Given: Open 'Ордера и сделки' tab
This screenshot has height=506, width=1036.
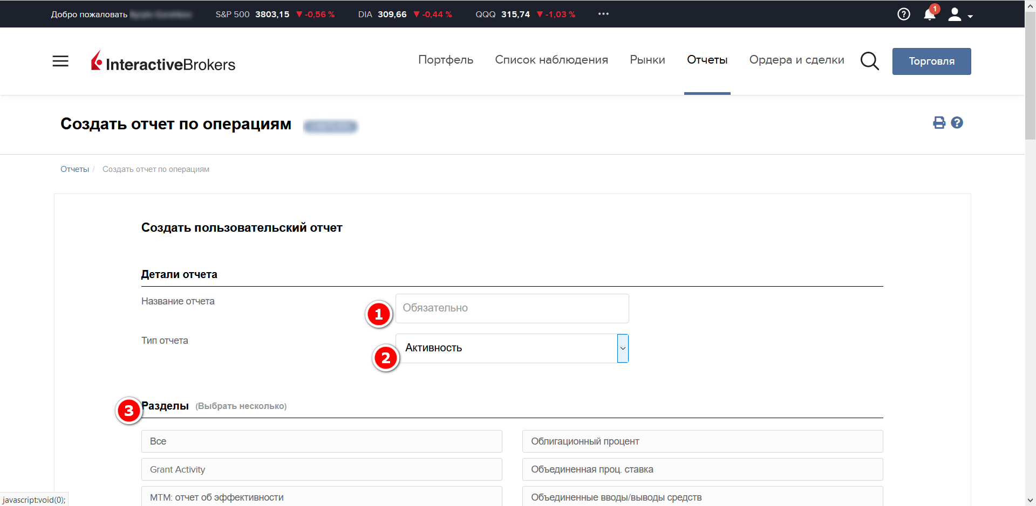Looking at the screenshot, I should coord(796,60).
